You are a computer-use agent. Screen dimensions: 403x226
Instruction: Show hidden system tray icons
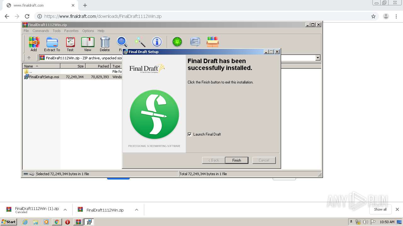click(x=351, y=222)
